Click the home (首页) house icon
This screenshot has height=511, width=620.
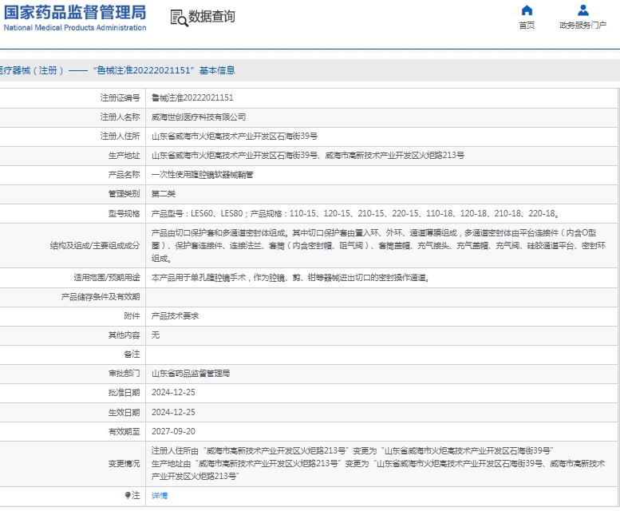[527, 10]
